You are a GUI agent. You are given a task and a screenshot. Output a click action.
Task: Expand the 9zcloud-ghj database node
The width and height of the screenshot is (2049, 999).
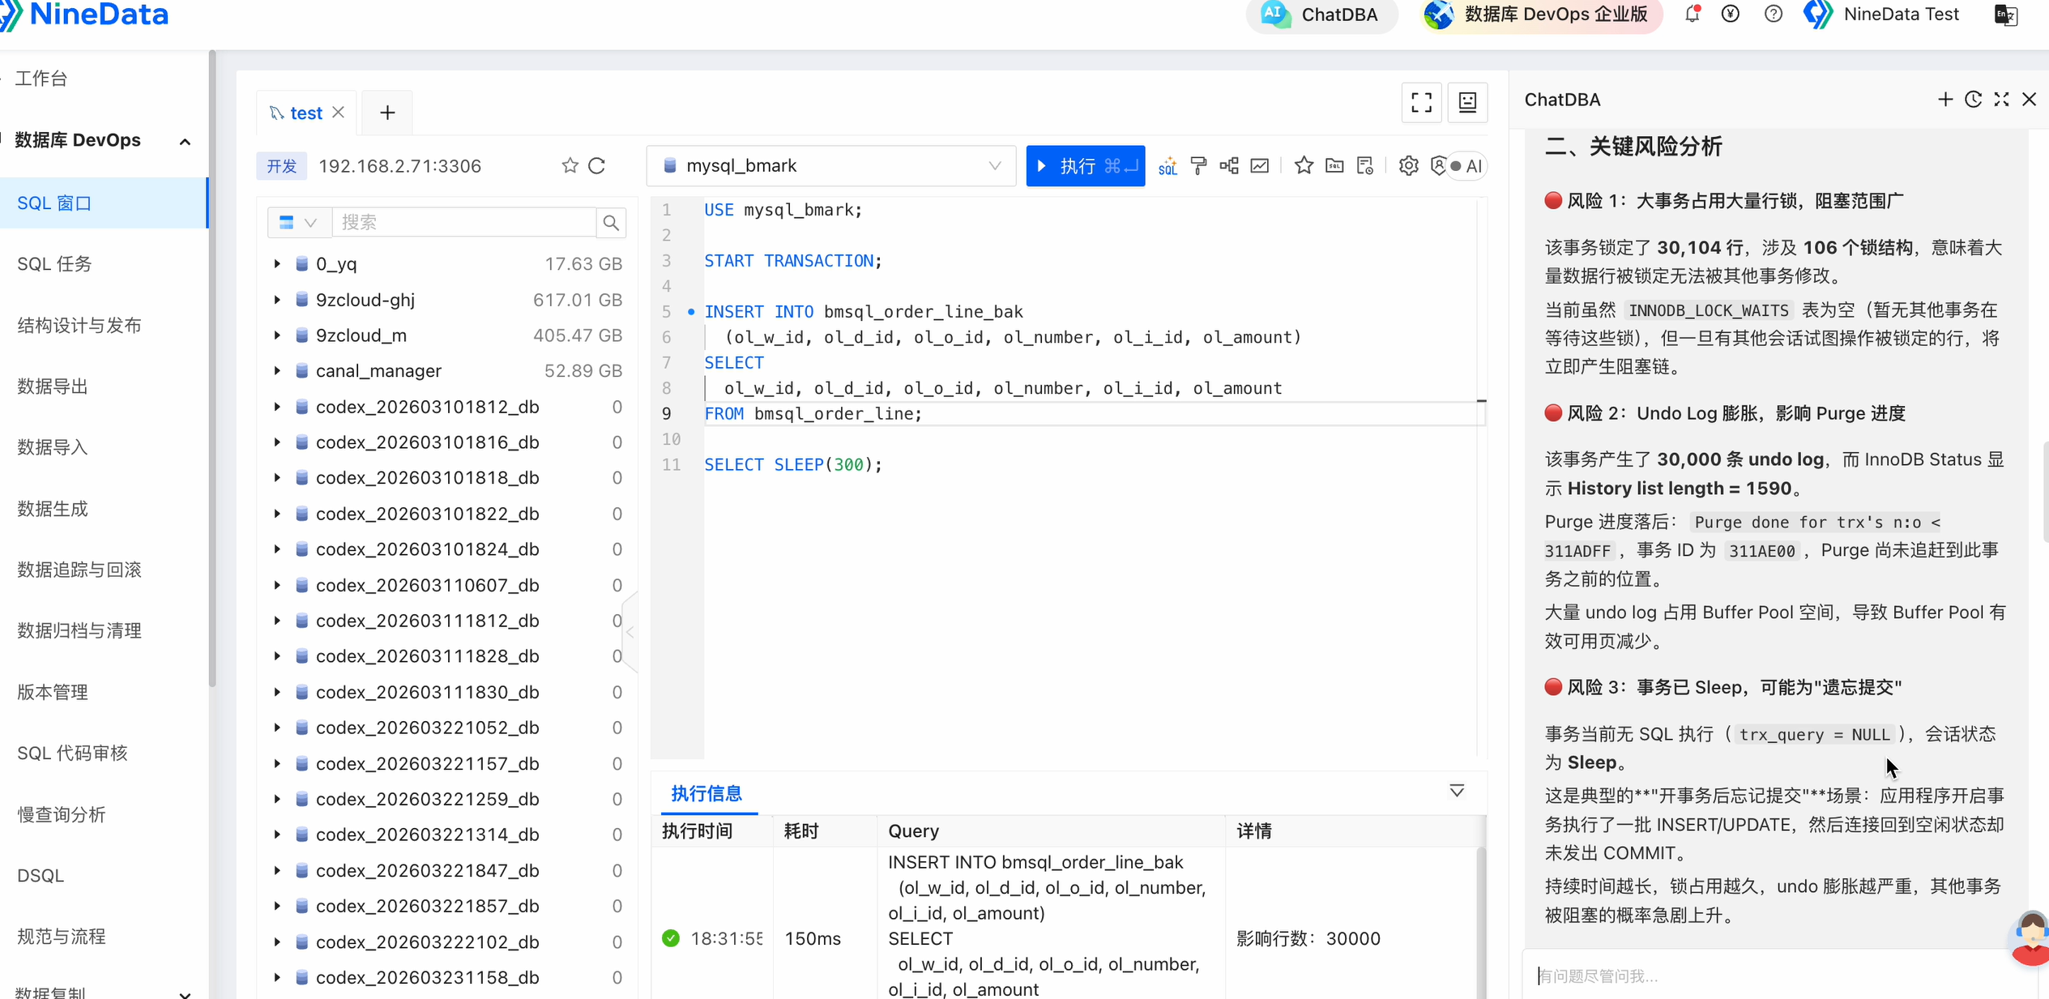(x=277, y=300)
